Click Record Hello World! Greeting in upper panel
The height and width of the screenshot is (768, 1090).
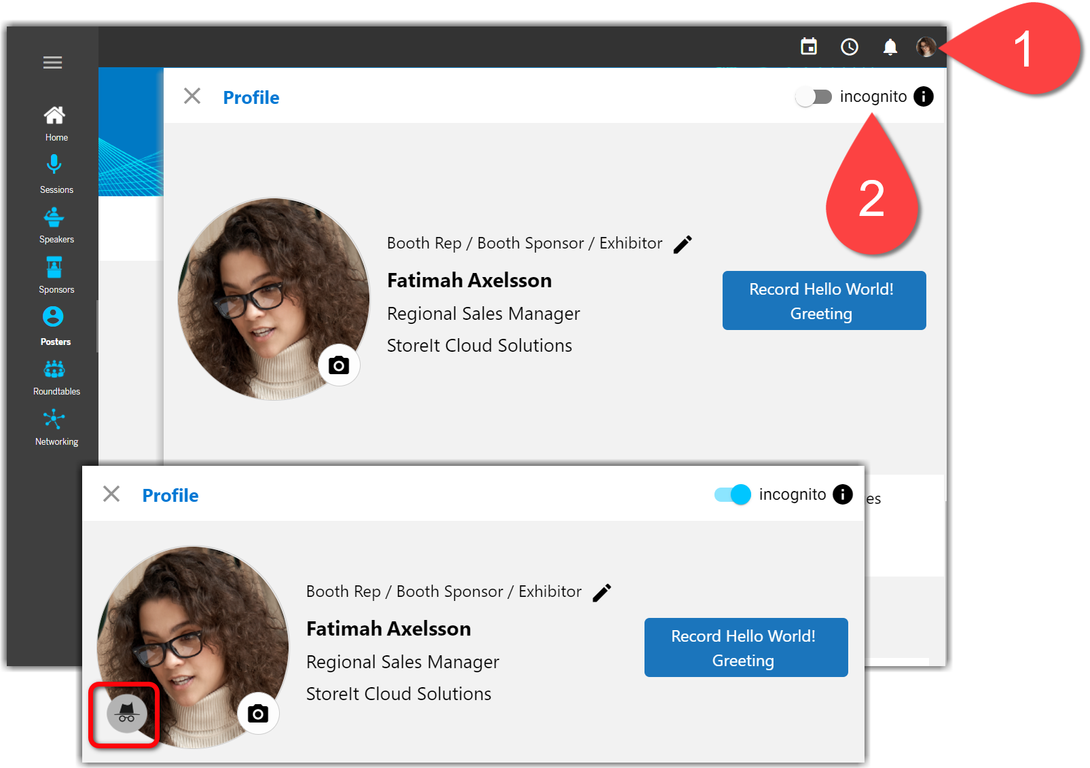pyautogui.click(x=823, y=301)
